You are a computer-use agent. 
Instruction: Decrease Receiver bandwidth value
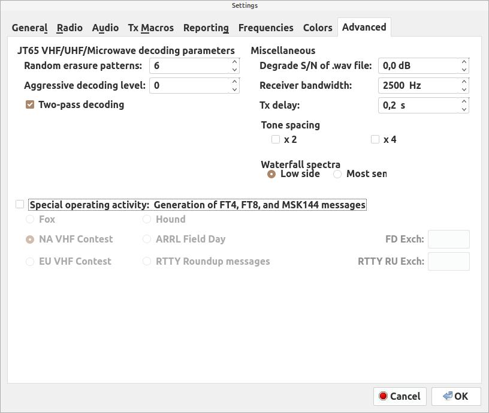[464, 89]
